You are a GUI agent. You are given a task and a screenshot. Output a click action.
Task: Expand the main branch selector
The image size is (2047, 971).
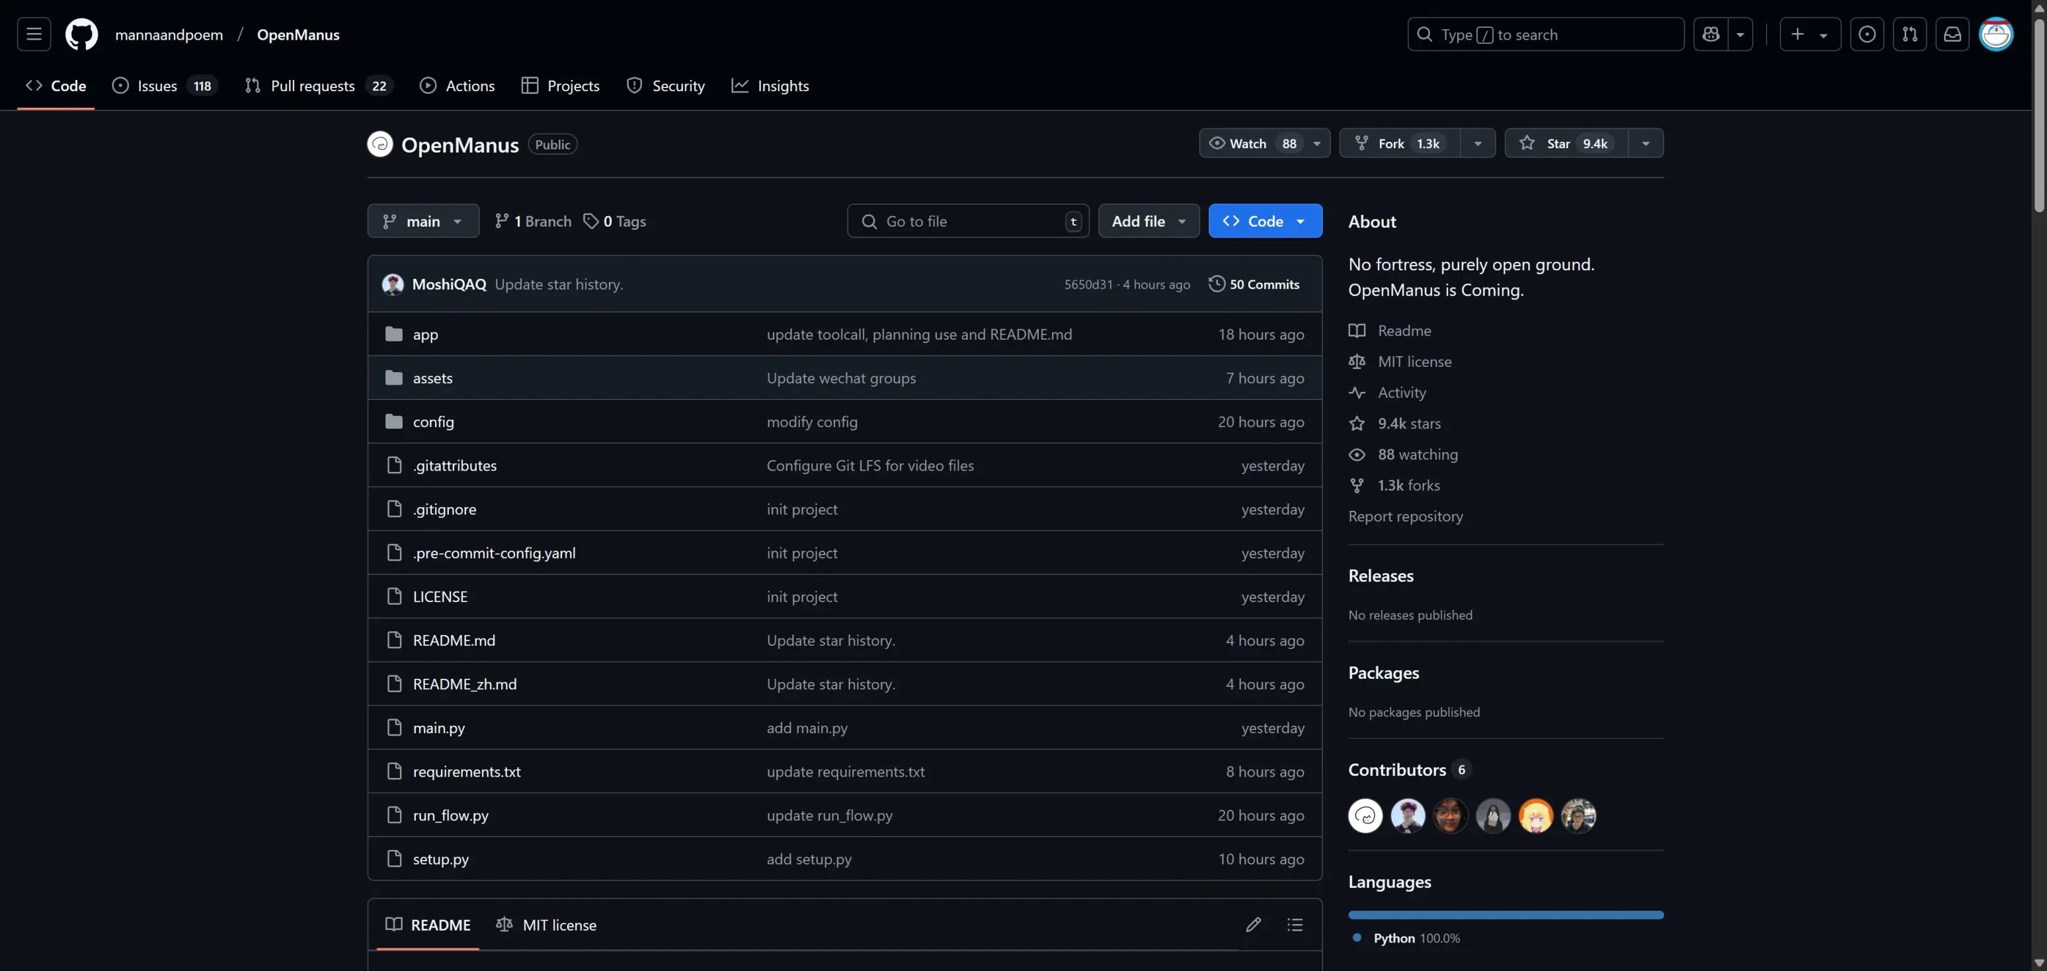coord(422,221)
